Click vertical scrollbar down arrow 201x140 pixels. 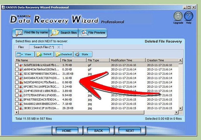pyautogui.click(x=180, y=108)
